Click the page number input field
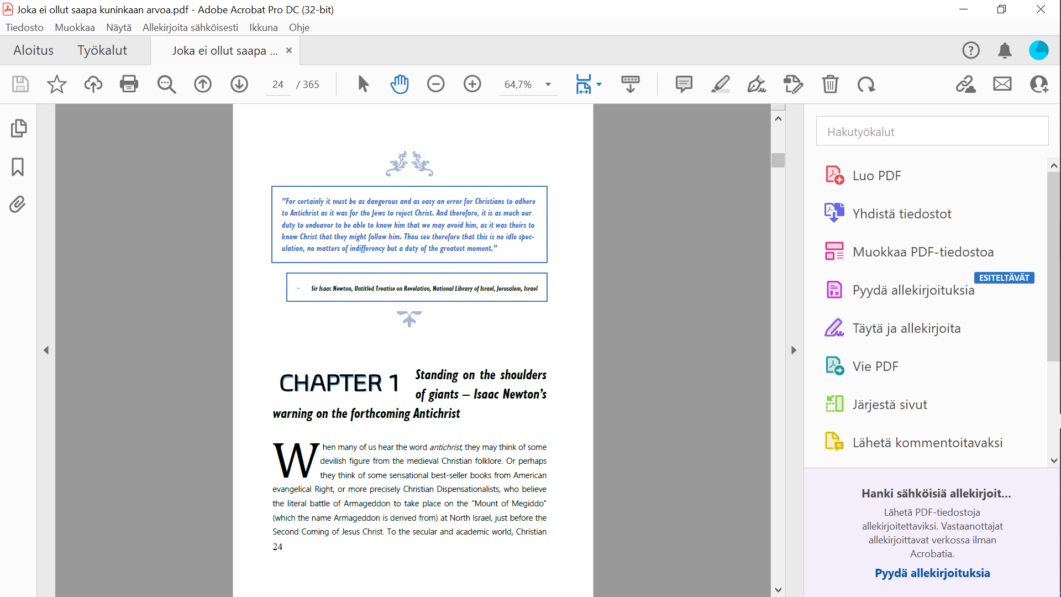This screenshot has height=597, width=1061. (x=277, y=85)
